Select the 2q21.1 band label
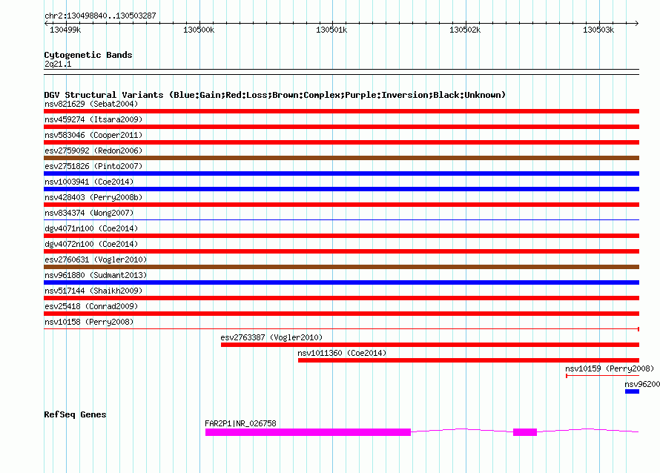This screenshot has height=473, width=660. 58,64
